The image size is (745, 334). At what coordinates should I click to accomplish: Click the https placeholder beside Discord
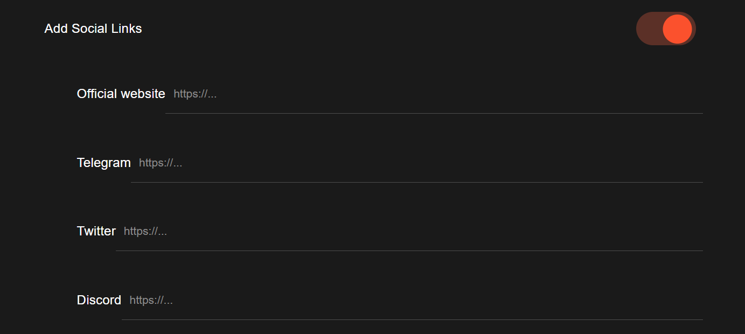point(151,301)
